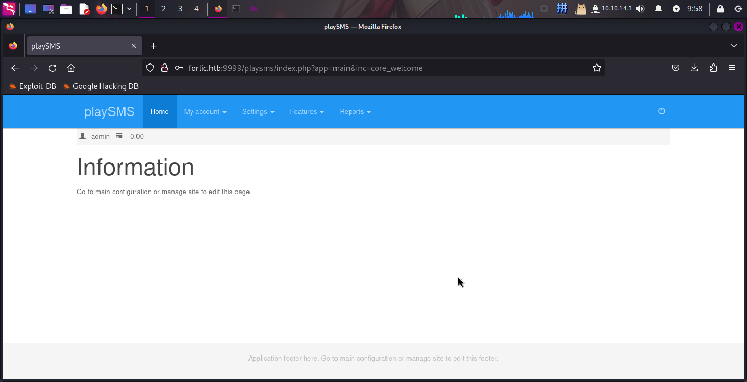Switch to workspace 1
This screenshot has width=747, height=382.
pyautogui.click(x=147, y=9)
